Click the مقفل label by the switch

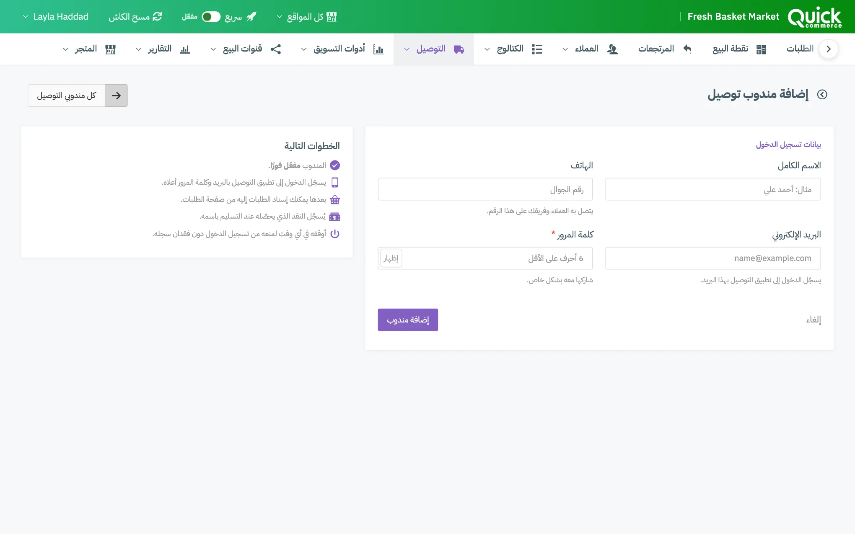click(189, 17)
